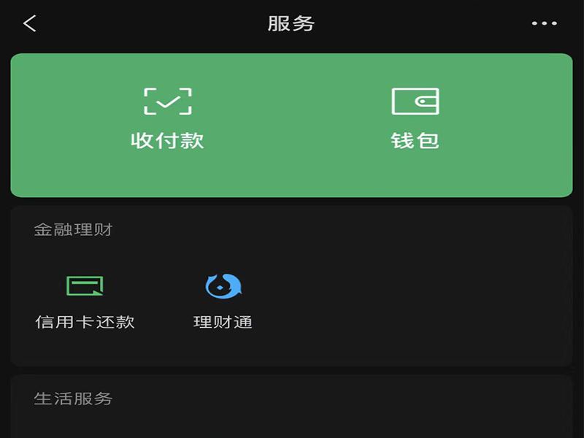The height and width of the screenshot is (438, 584).
Task: Tap blank space under the 收付款 label
Action: [168, 173]
